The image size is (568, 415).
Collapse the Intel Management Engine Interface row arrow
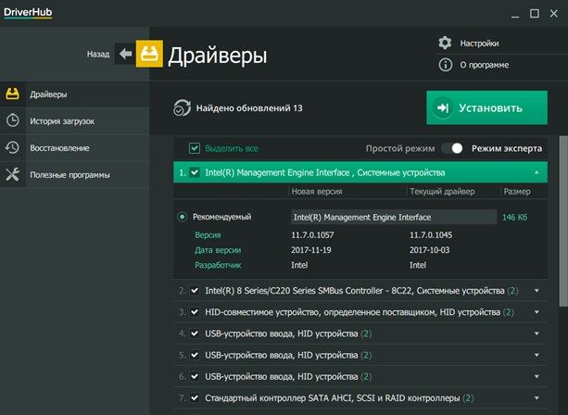coord(536,172)
